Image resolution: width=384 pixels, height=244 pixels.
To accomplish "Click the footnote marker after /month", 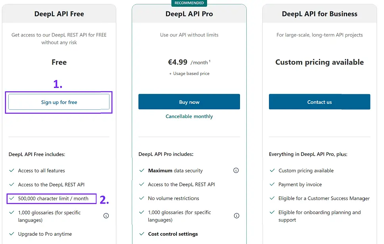I will (x=209, y=61).
